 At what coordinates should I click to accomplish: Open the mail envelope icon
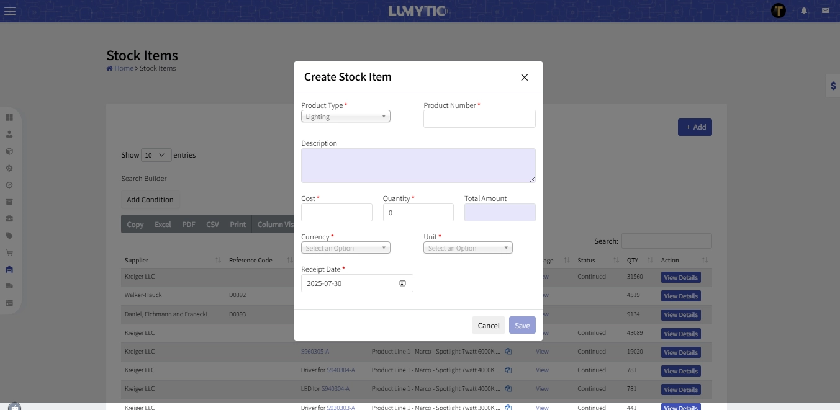825,11
